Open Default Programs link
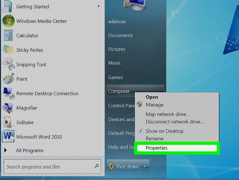239x180 pixels. point(121,133)
